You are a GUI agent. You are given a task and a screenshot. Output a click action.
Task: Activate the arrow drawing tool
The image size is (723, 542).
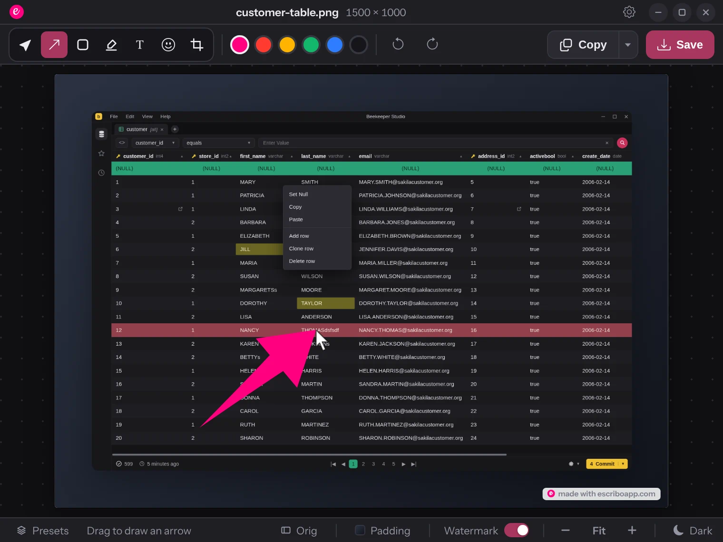(54, 45)
